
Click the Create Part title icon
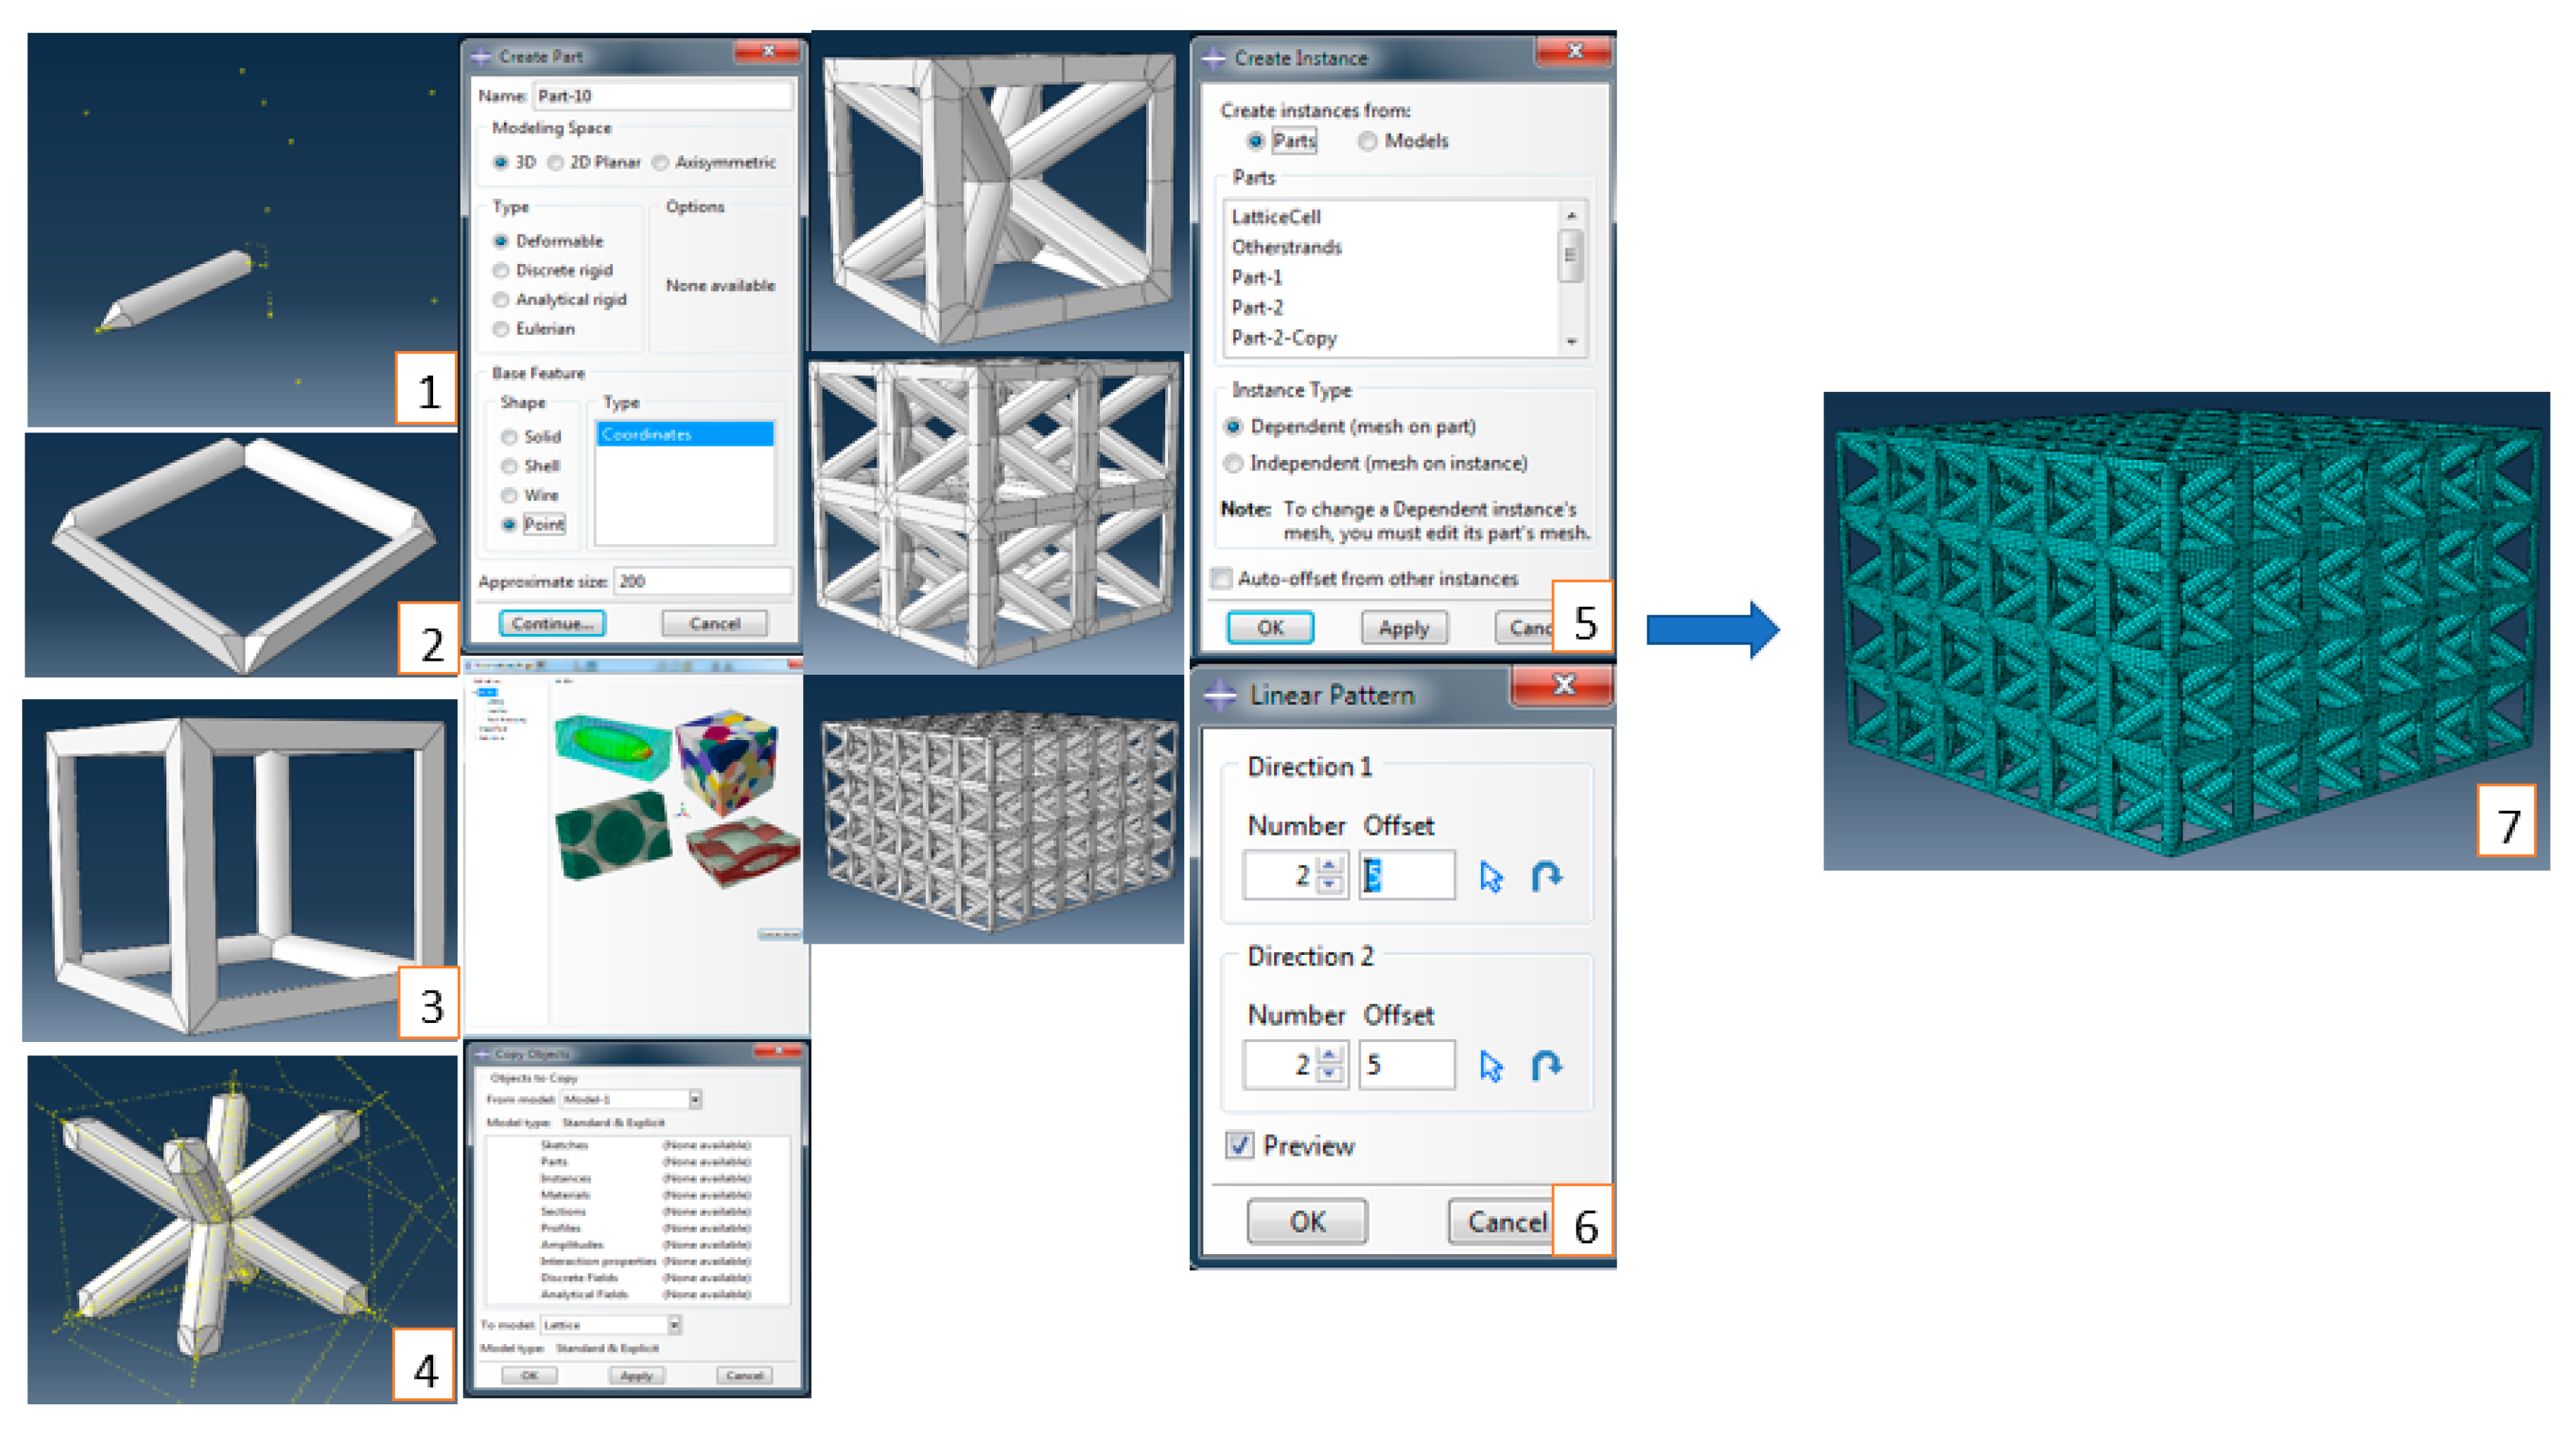tap(481, 57)
